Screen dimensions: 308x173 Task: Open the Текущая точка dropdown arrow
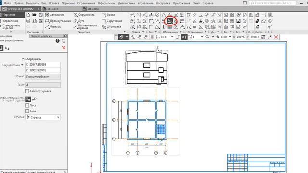tap(22, 65)
